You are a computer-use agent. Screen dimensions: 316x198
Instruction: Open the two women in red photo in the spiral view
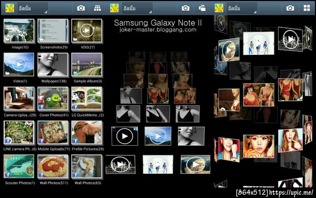259,95
